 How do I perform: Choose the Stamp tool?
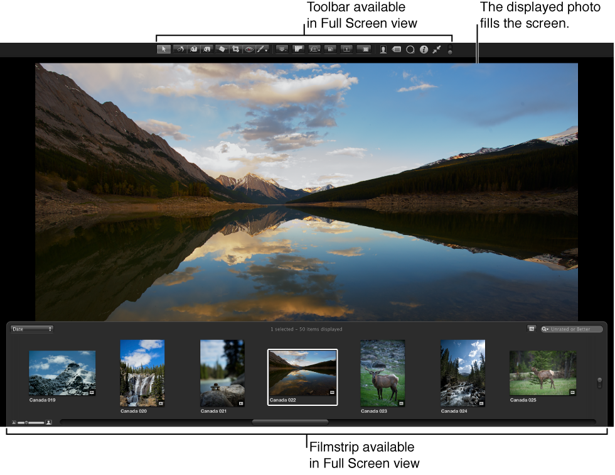pos(206,50)
